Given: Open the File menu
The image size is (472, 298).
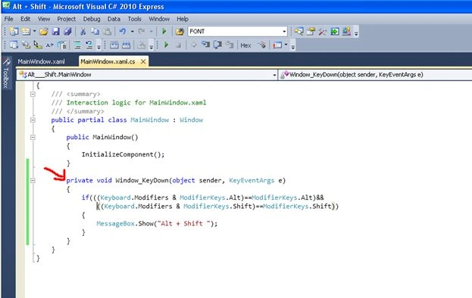Looking at the screenshot, I should click(9, 19).
